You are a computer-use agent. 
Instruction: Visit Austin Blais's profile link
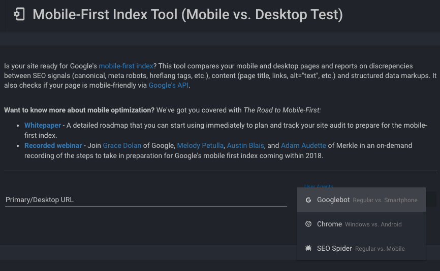point(245,146)
